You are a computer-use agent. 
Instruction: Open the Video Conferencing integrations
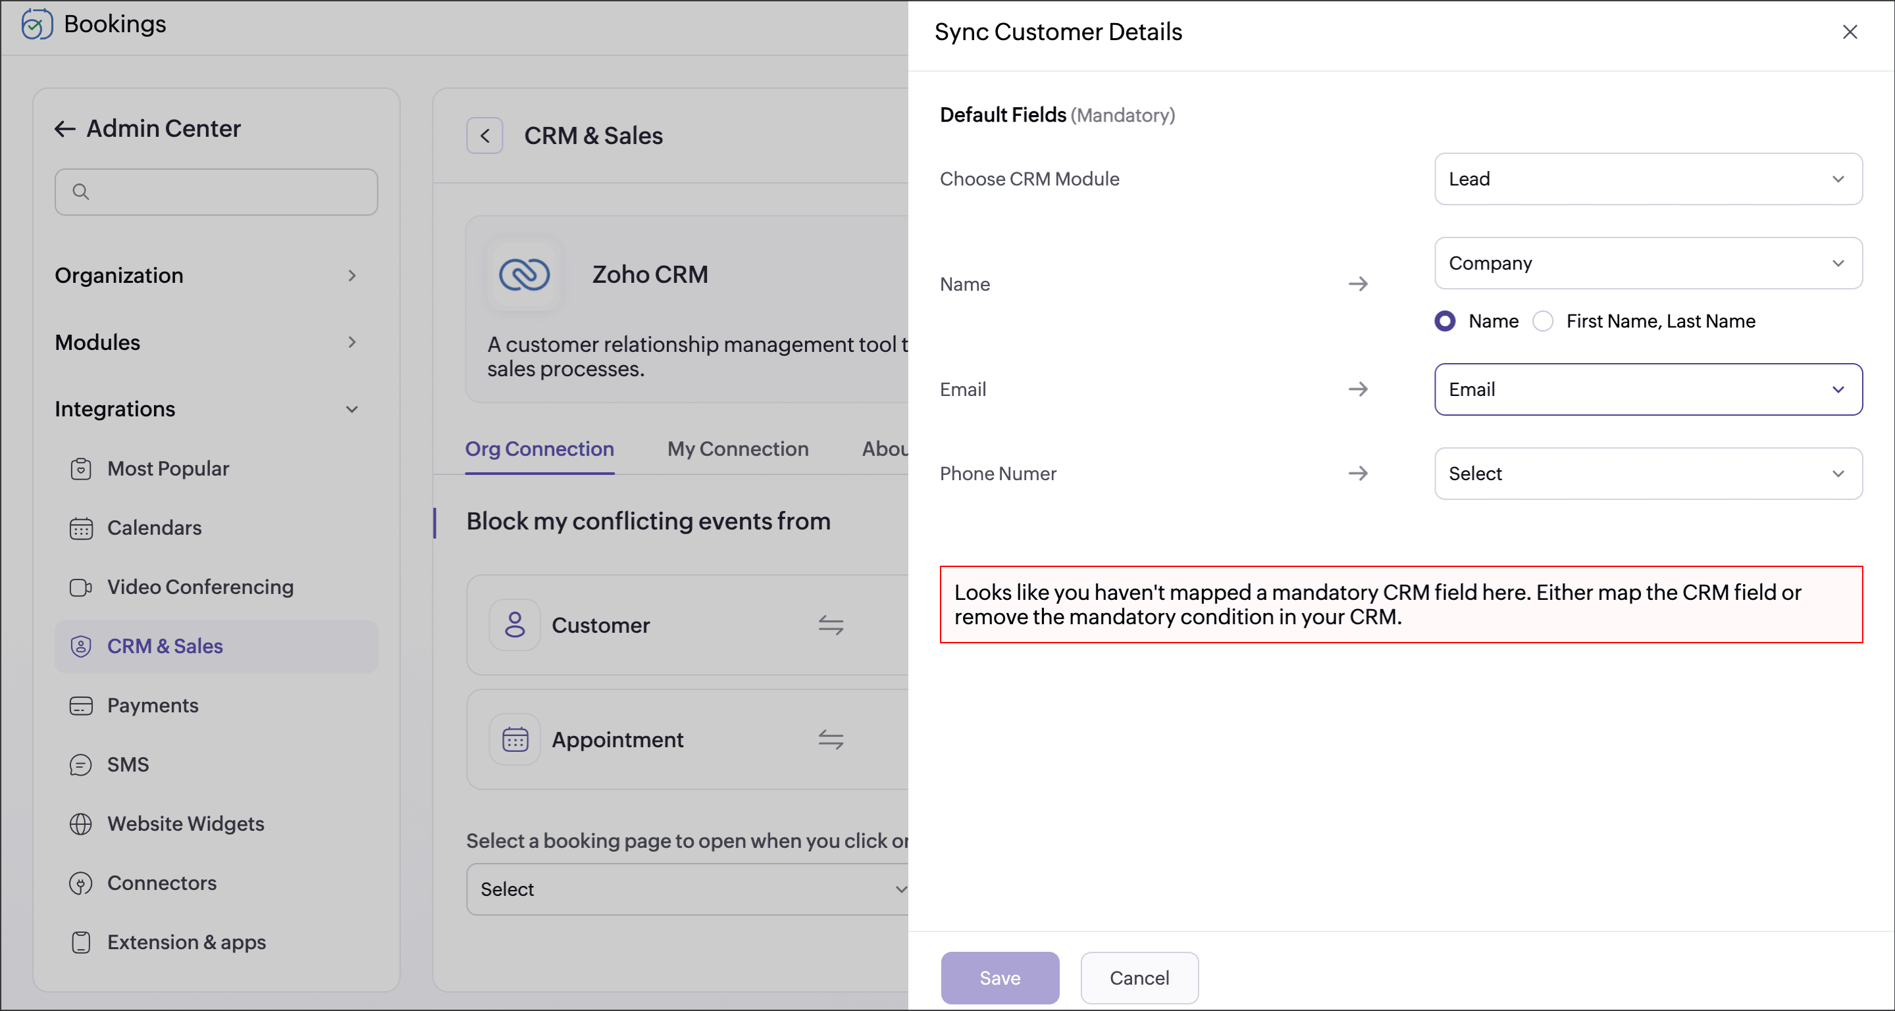(200, 587)
